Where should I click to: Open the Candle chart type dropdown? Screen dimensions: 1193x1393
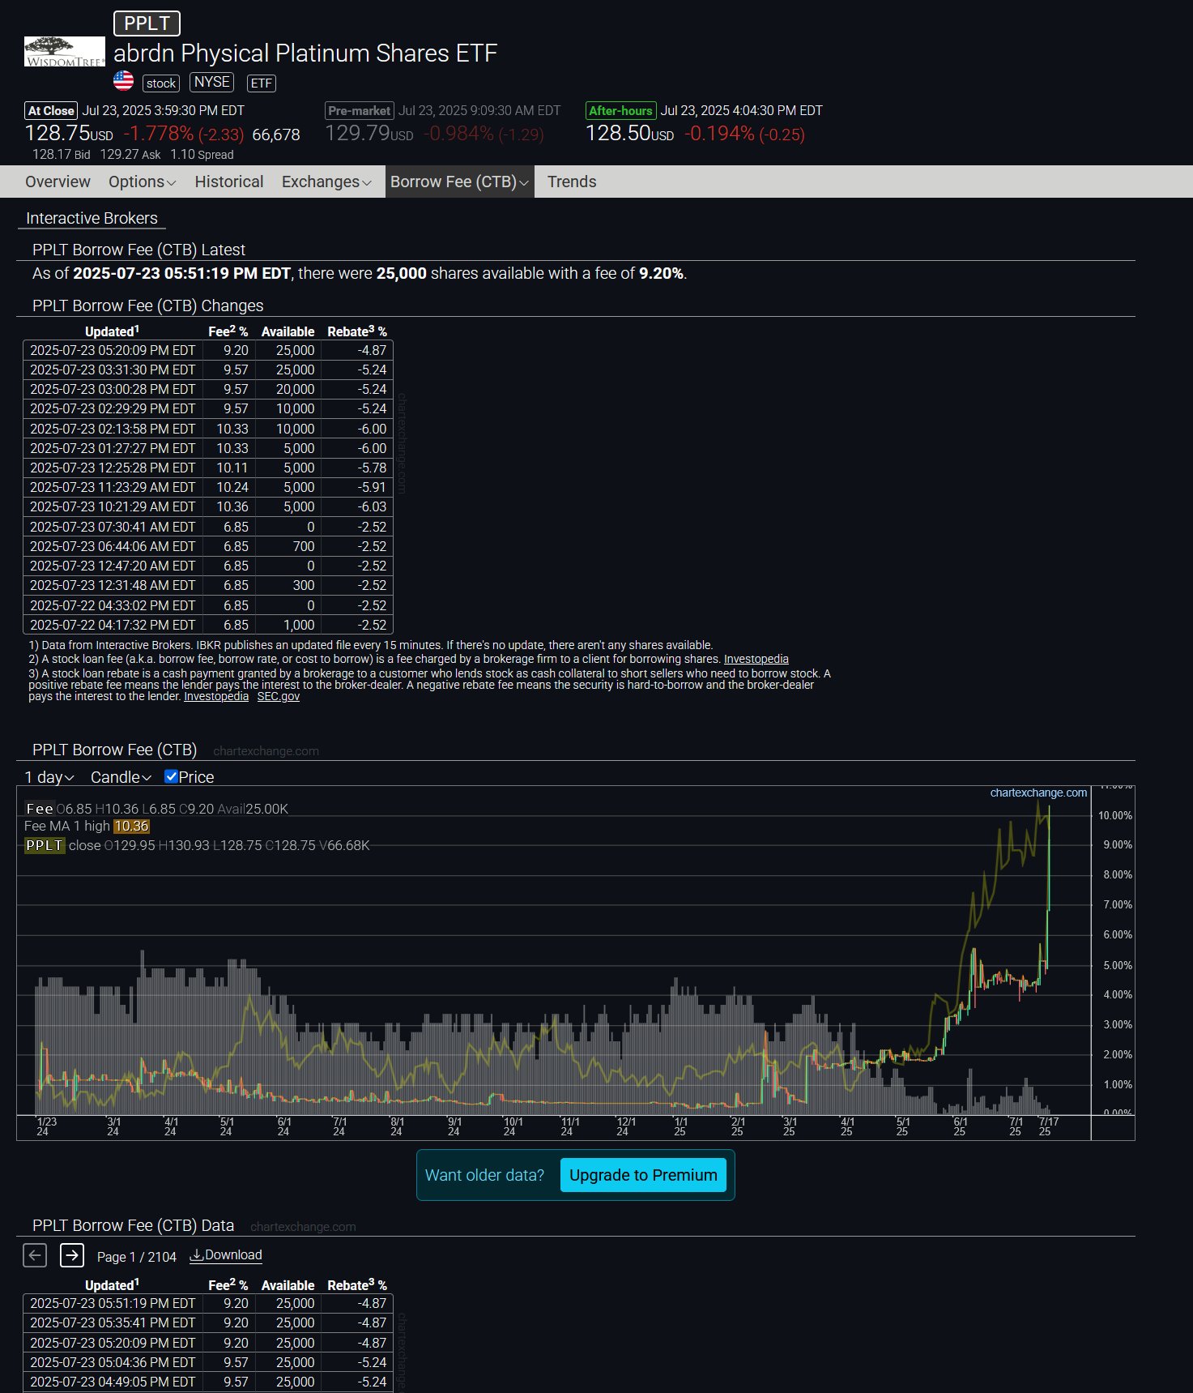click(x=121, y=777)
